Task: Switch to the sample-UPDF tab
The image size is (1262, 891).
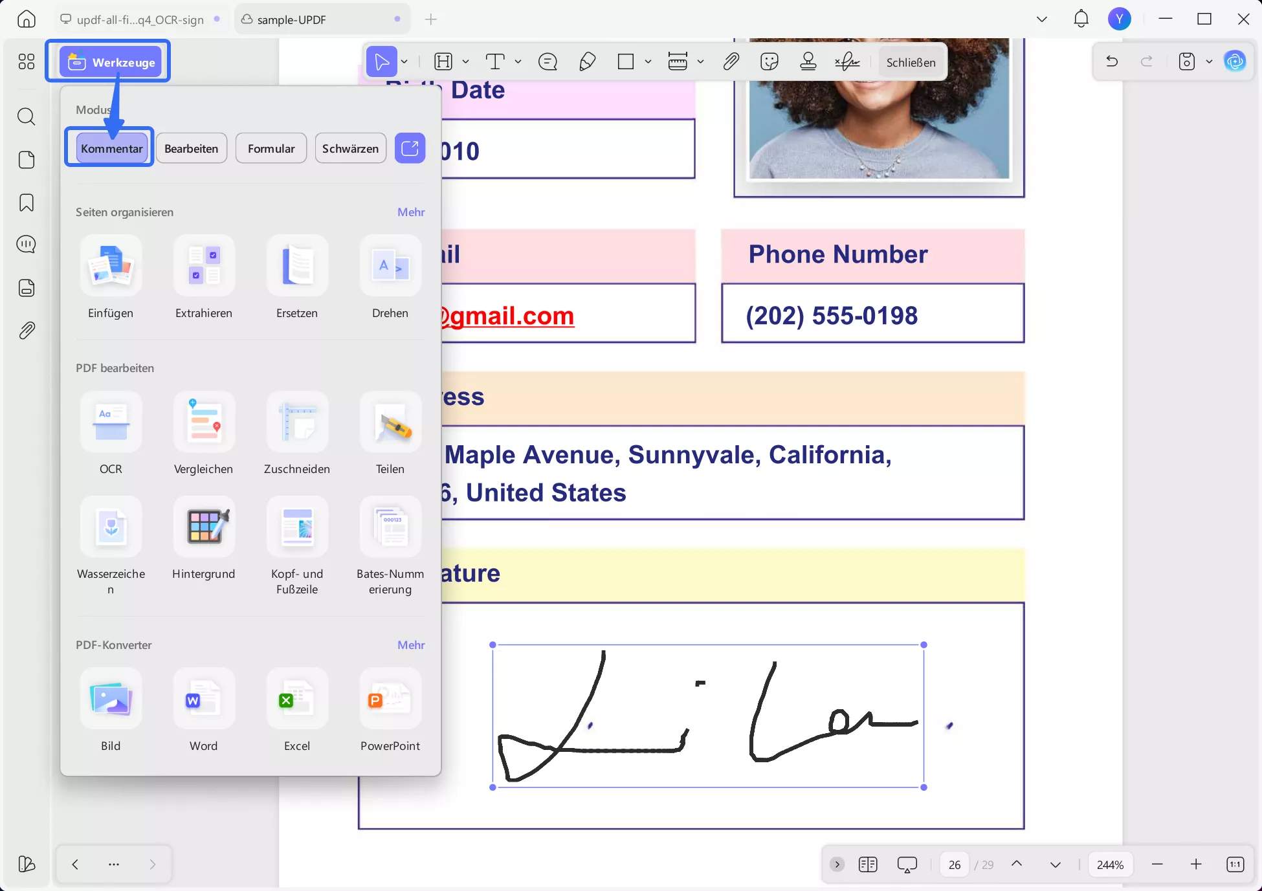Action: pos(291,19)
